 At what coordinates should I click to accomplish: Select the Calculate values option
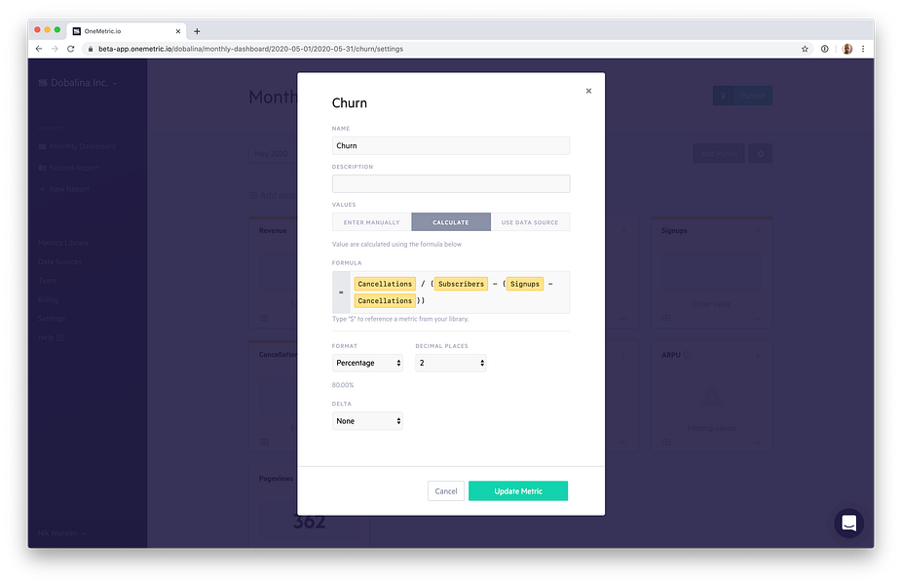coord(451,222)
